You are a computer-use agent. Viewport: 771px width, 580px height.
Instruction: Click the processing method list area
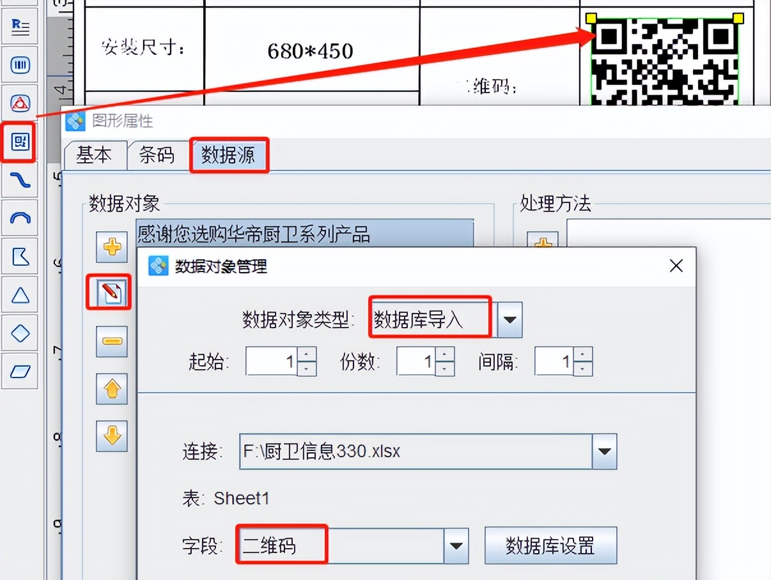pyautogui.click(x=668, y=233)
